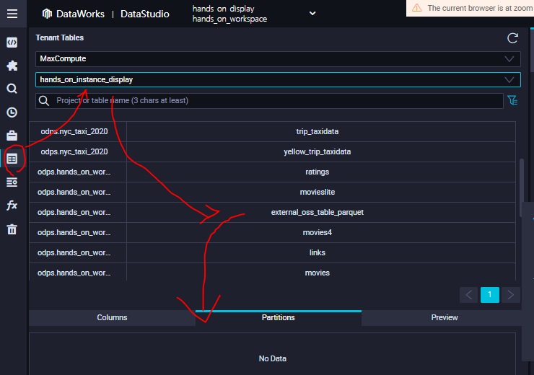Go to the previous page of tables
The image size is (534, 375).
point(469,295)
